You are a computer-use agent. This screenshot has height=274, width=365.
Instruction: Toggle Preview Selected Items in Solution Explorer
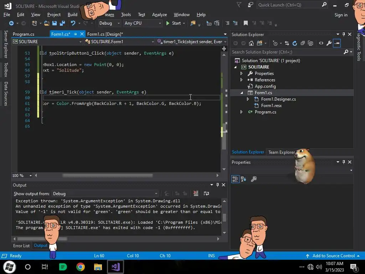[x=337, y=43]
